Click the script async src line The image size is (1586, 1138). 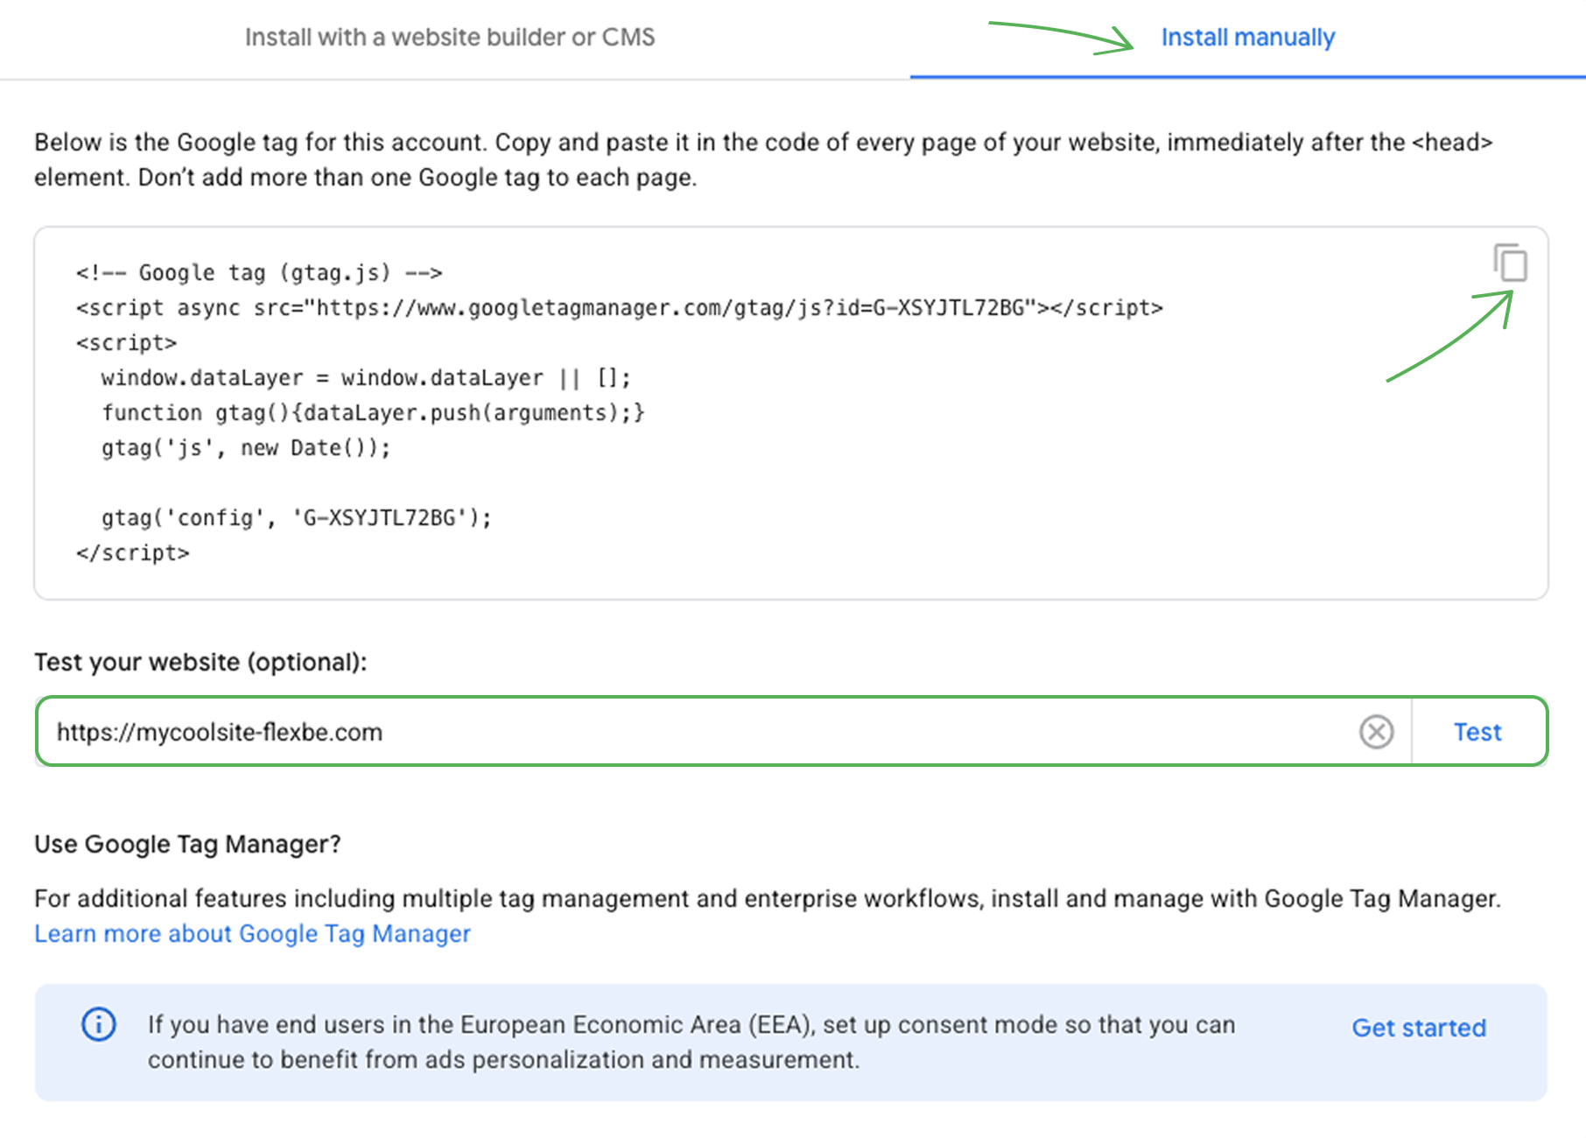coord(619,308)
